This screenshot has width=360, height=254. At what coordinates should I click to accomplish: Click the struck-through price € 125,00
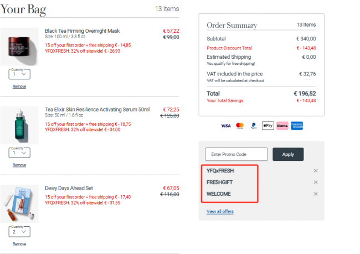[169, 116]
